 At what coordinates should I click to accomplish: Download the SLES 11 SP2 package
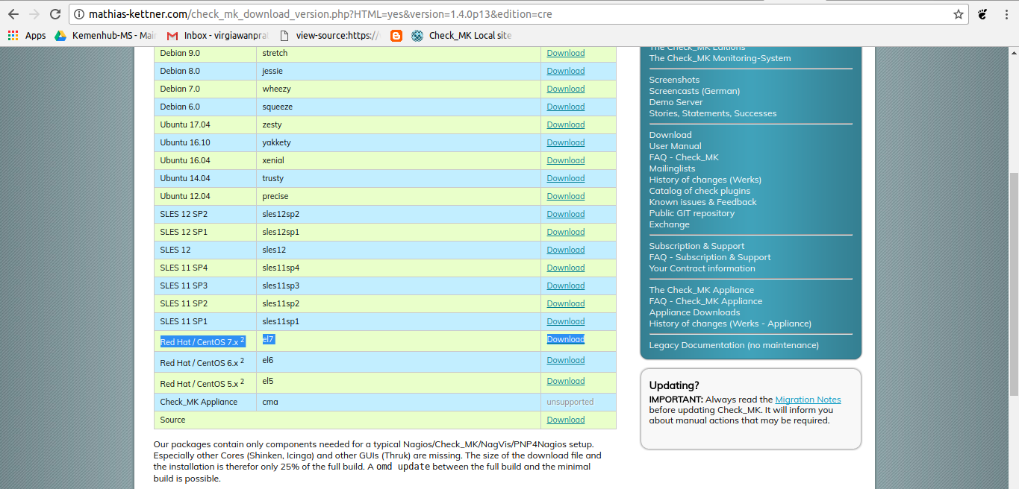(x=565, y=303)
